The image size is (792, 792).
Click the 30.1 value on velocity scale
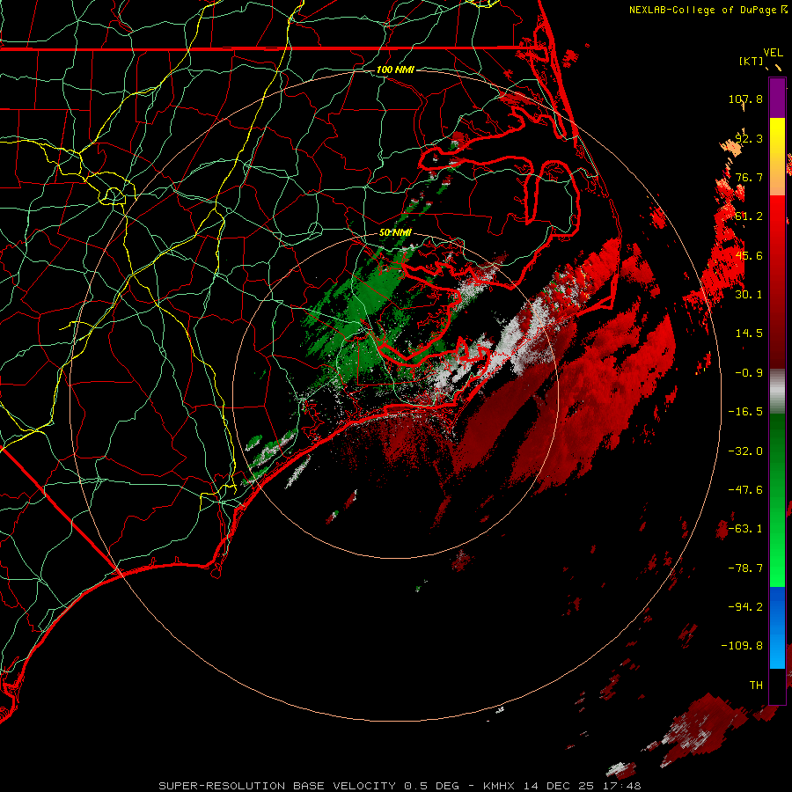(749, 294)
